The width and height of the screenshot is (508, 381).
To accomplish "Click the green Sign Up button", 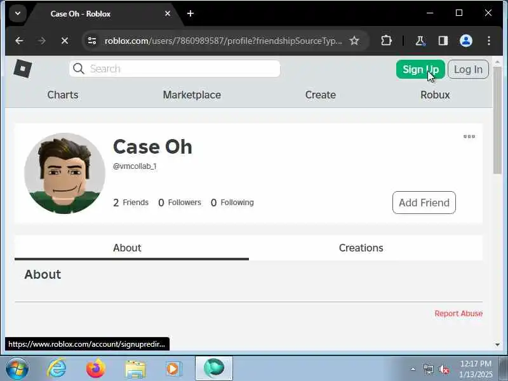I will coord(420,69).
